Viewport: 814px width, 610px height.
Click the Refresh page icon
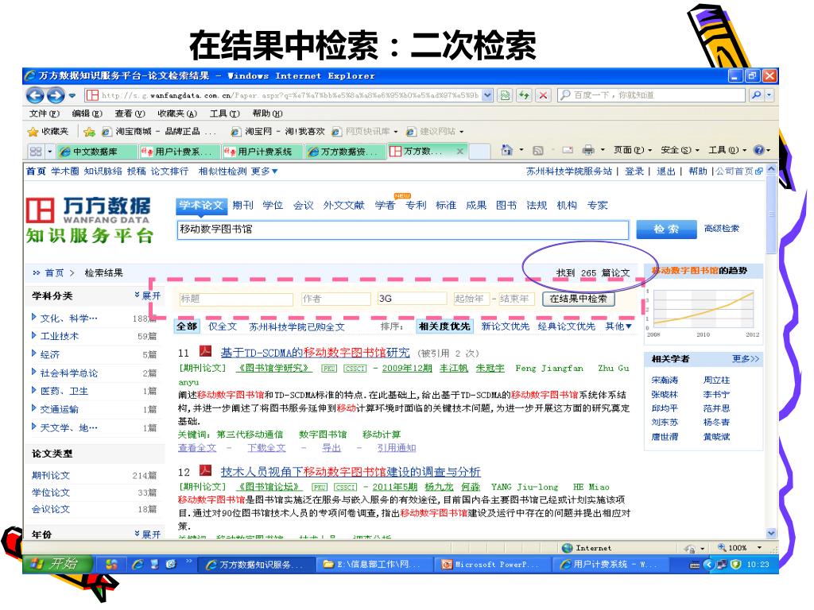(524, 95)
